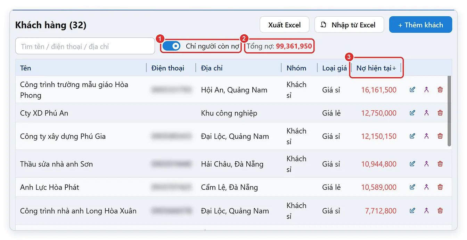Screen dimensions: 467x240
Task: Edit Thầu sửa nhà anh Sơn customer
Action: tap(412, 164)
